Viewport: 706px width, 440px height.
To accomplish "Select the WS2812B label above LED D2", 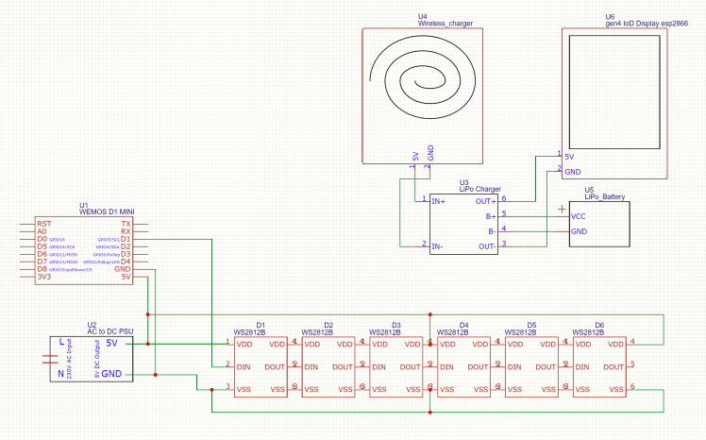I will pyautogui.click(x=317, y=332).
